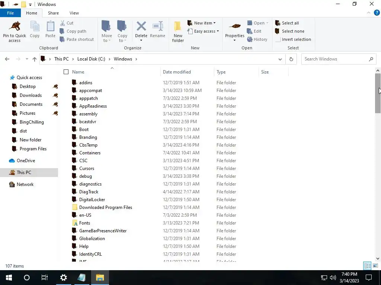Open the recent locations dropdown arrow
This screenshot has height=285, width=381.
pos(27,59)
